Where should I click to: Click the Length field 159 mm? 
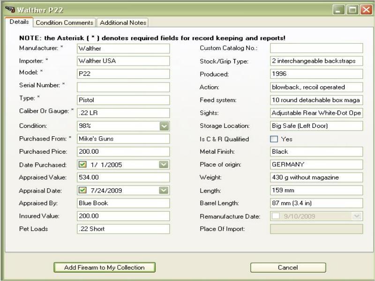point(316,190)
